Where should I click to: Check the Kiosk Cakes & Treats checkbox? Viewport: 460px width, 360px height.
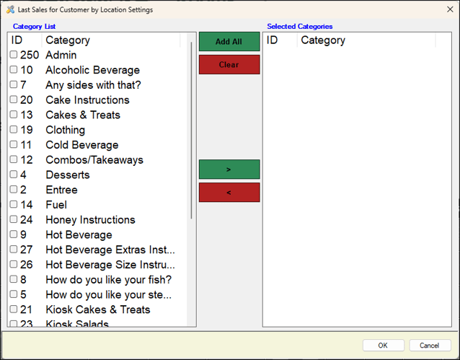[x=14, y=309]
